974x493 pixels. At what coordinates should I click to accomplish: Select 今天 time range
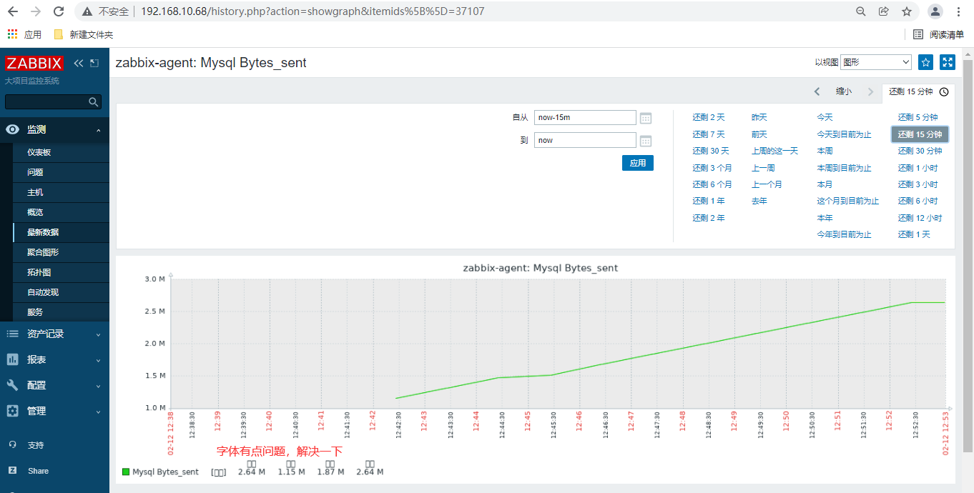825,117
